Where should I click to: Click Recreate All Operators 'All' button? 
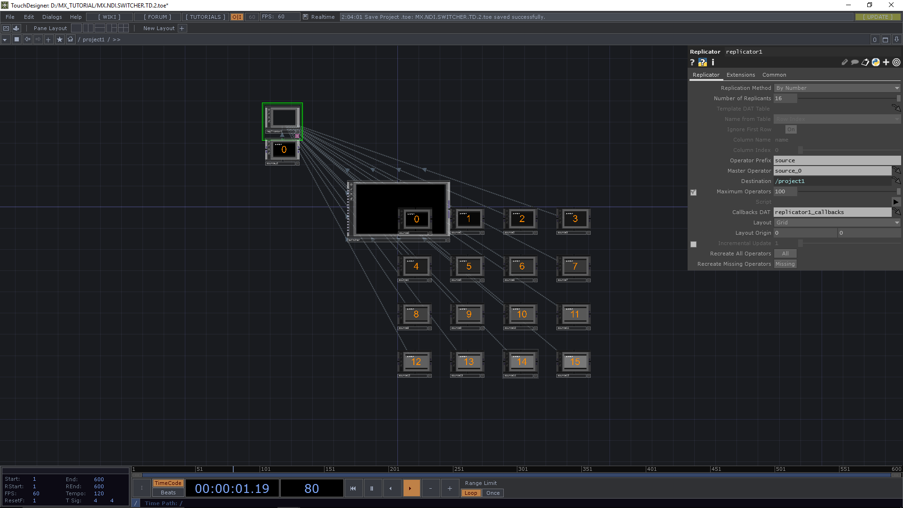coord(785,254)
